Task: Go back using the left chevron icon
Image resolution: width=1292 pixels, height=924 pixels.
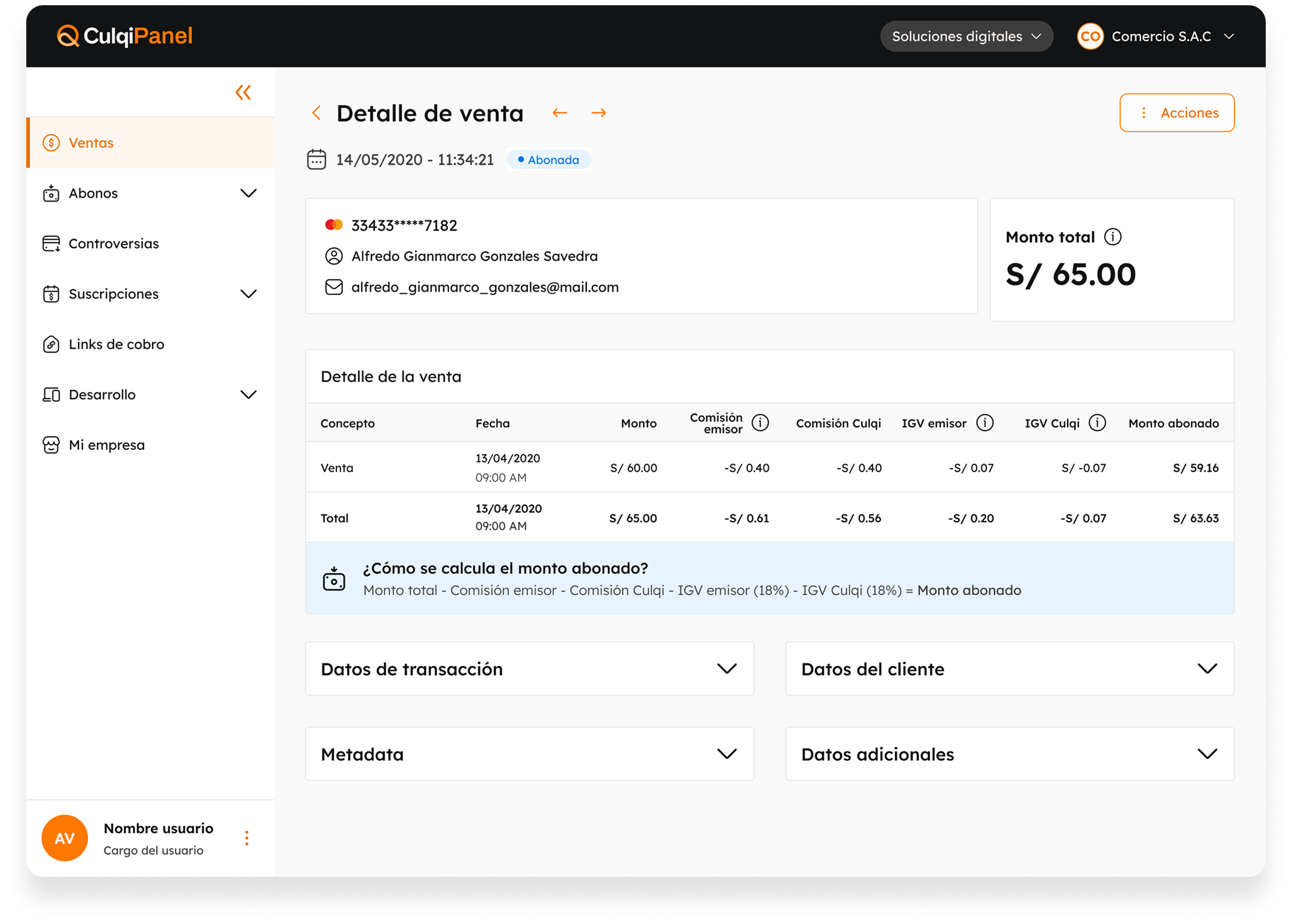Action: coord(317,113)
